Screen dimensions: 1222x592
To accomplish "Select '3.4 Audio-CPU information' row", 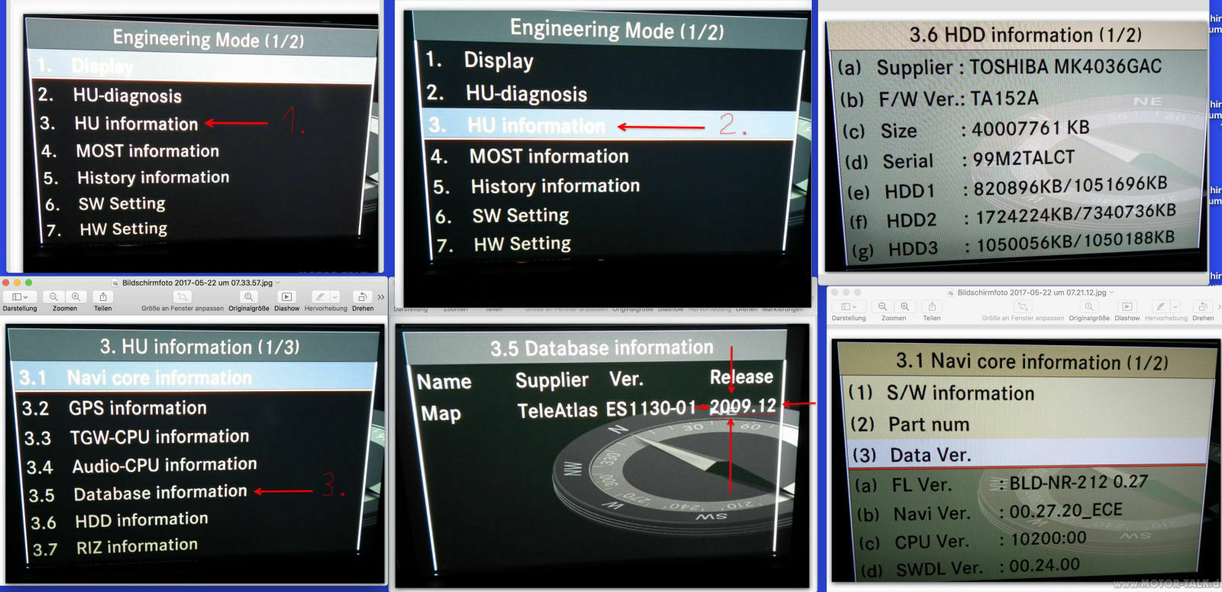I will tap(141, 465).
